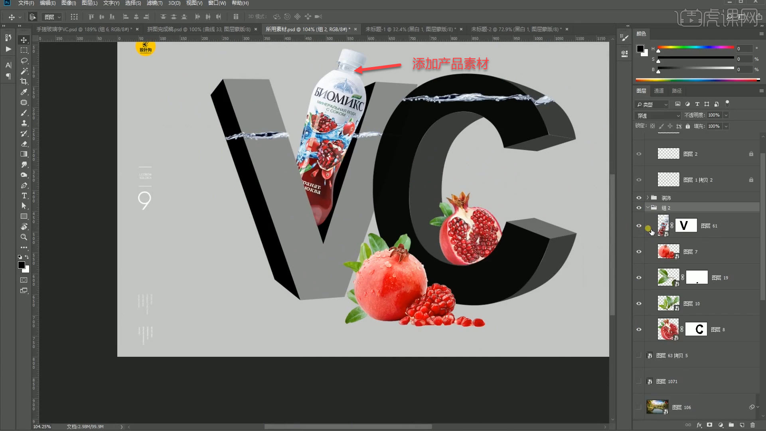
Task: Expand the 装饰 group
Action: [x=648, y=198]
